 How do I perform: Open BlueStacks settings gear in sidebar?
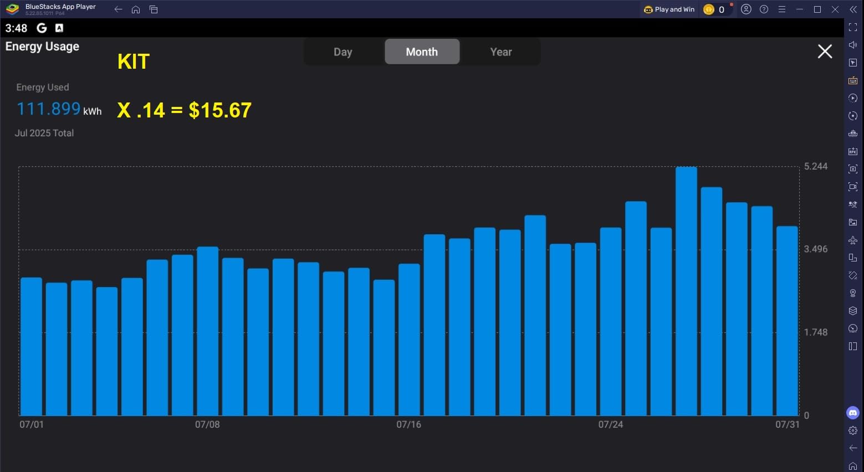point(853,430)
